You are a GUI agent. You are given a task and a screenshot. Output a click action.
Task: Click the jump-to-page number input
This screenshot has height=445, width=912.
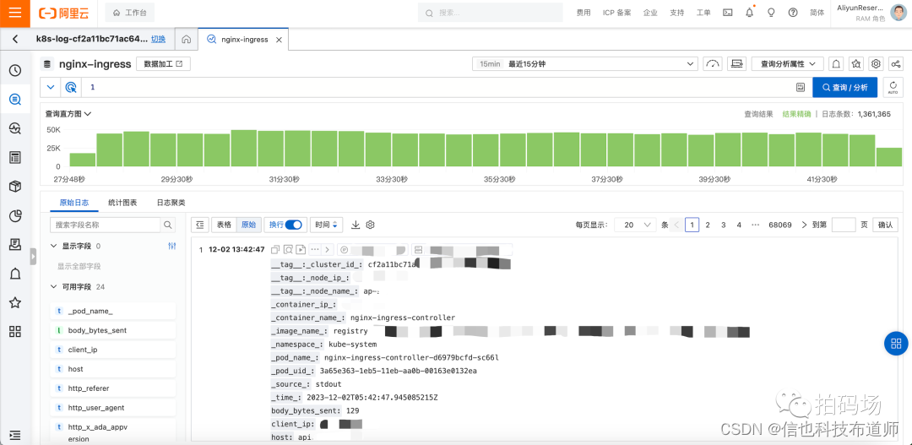844,225
